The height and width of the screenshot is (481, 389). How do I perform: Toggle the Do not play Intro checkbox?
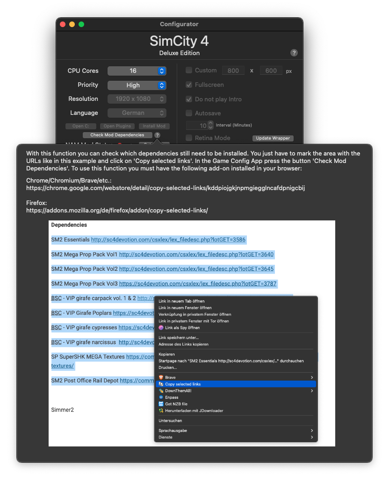[189, 99]
